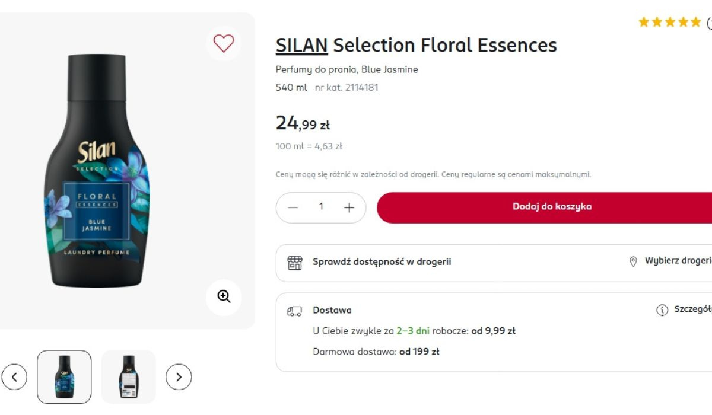This screenshot has width=712, height=415.
Task: Decrease quantity with the minus button
Action: pos(293,207)
